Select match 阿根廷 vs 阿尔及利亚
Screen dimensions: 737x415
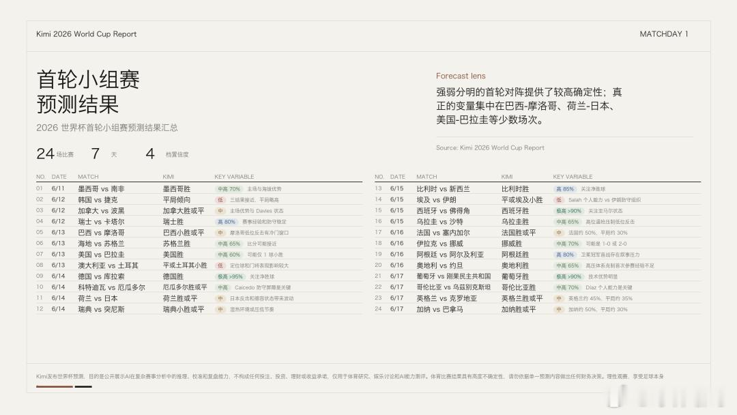tap(450, 255)
